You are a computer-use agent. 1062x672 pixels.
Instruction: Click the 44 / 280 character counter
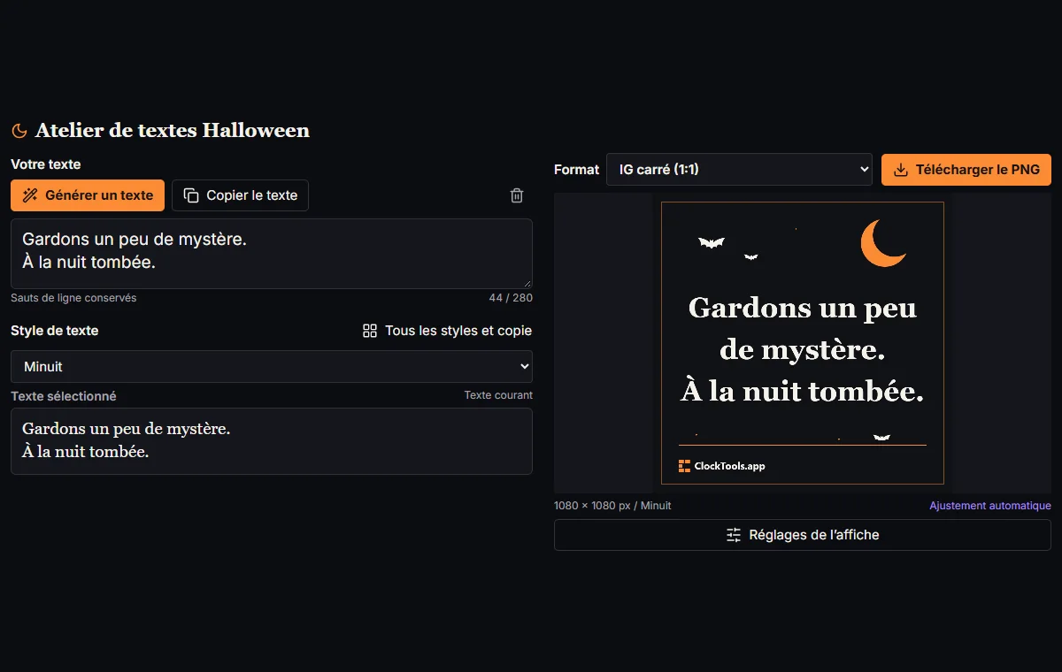pos(511,298)
